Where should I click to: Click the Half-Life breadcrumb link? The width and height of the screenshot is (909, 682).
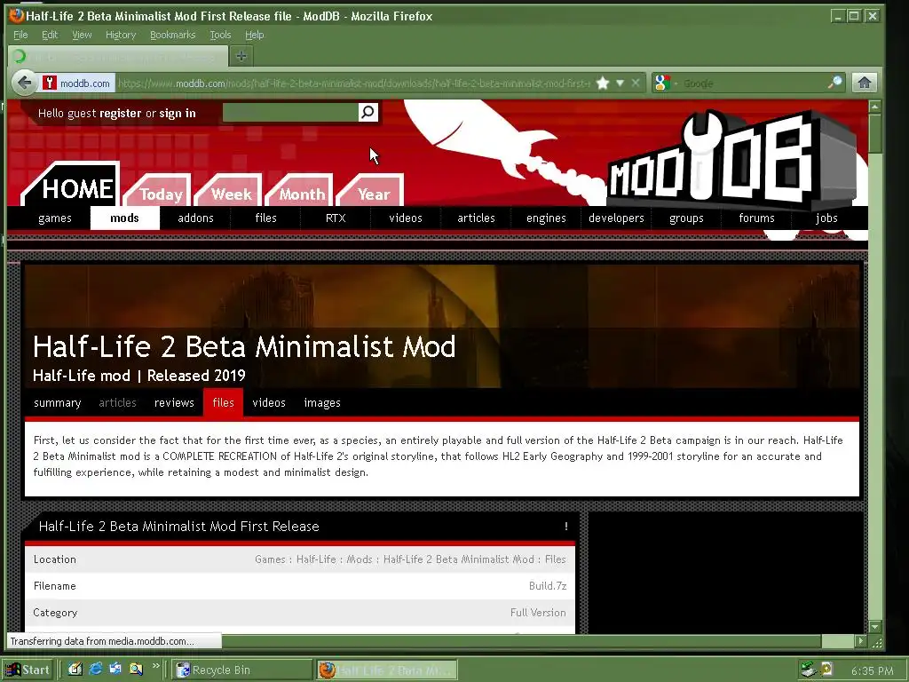(x=316, y=559)
